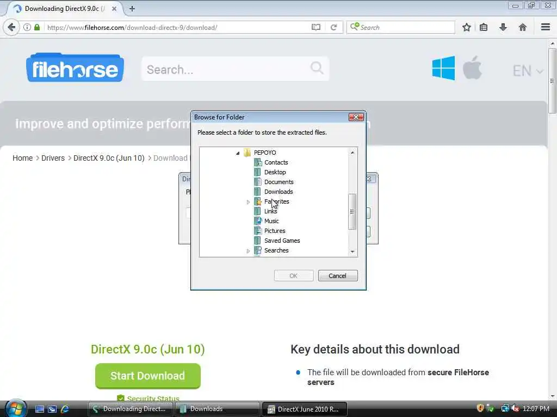Click the green Start Download button

tap(148, 376)
